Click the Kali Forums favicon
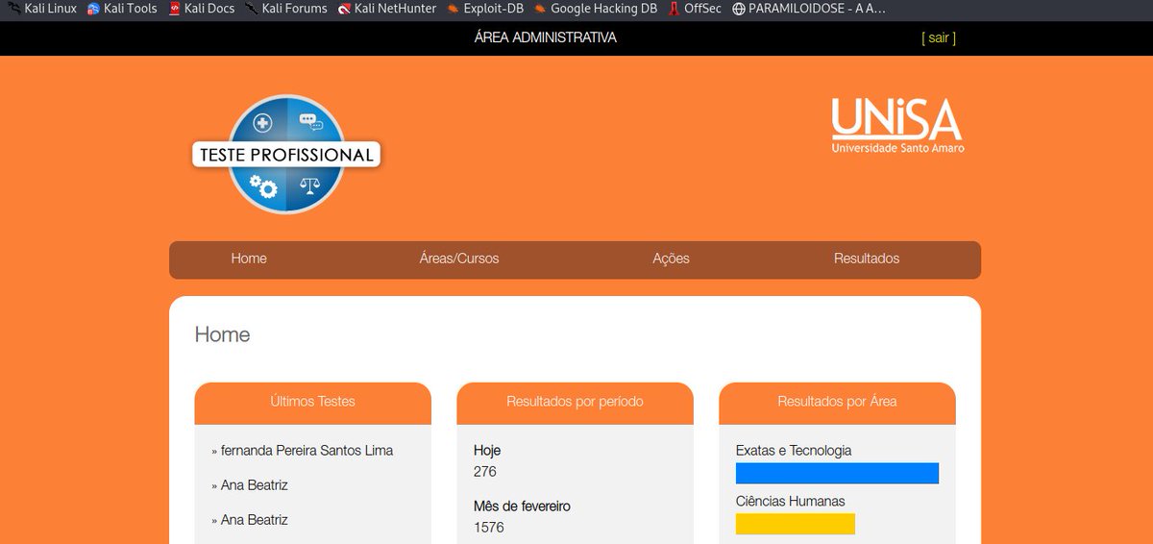This screenshot has height=544, width=1153. [x=253, y=9]
